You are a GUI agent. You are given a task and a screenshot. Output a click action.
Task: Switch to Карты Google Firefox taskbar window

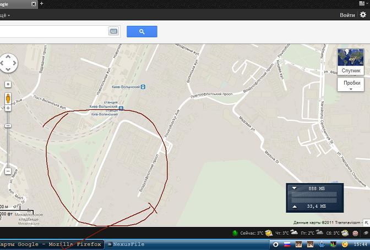click(x=51, y=245)
